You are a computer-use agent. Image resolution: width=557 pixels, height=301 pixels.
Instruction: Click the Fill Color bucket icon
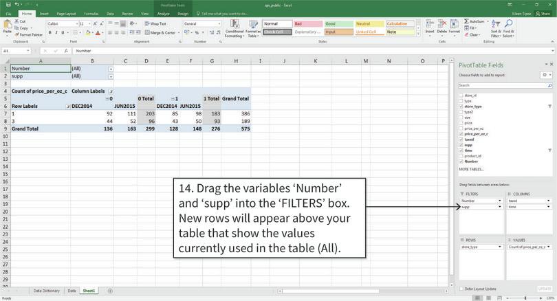pyautogui.click(x=88, y=33)
